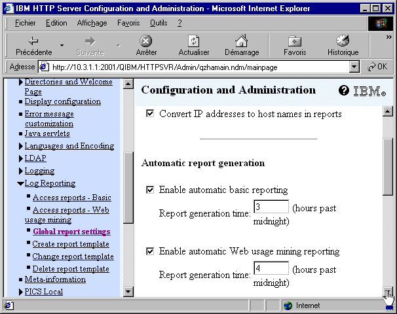Screen dimensions: 397x314
Task: Click the Internet zone globe icon
Action: (x=288, y=305)
